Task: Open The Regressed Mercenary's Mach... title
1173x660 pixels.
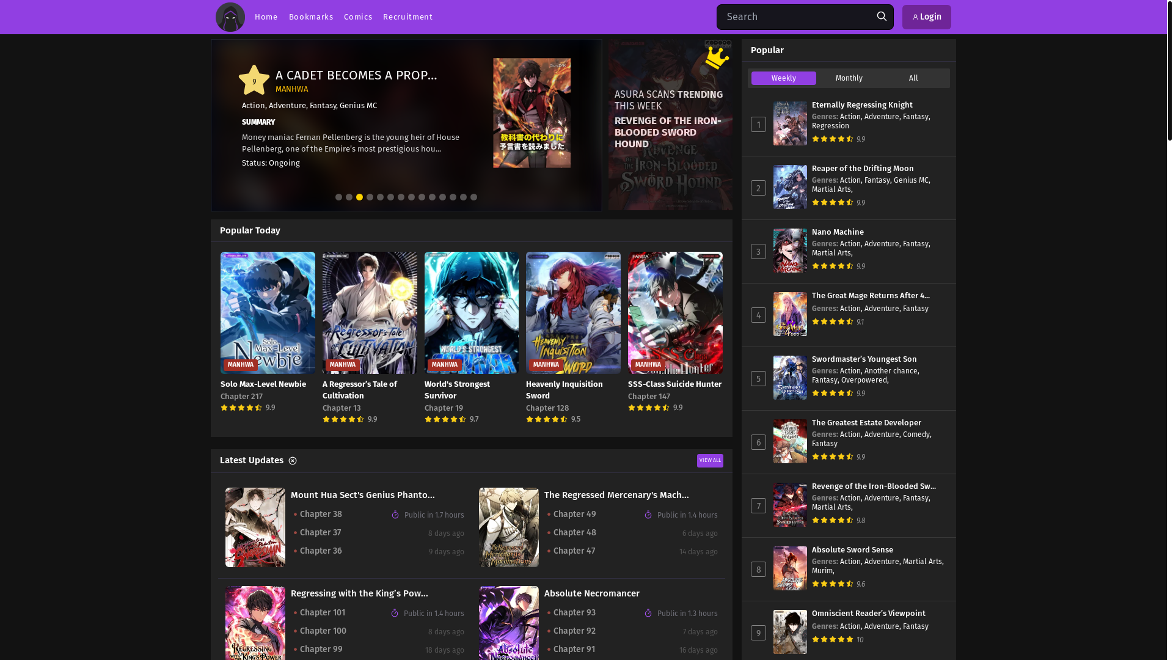Action: point(616,495)
